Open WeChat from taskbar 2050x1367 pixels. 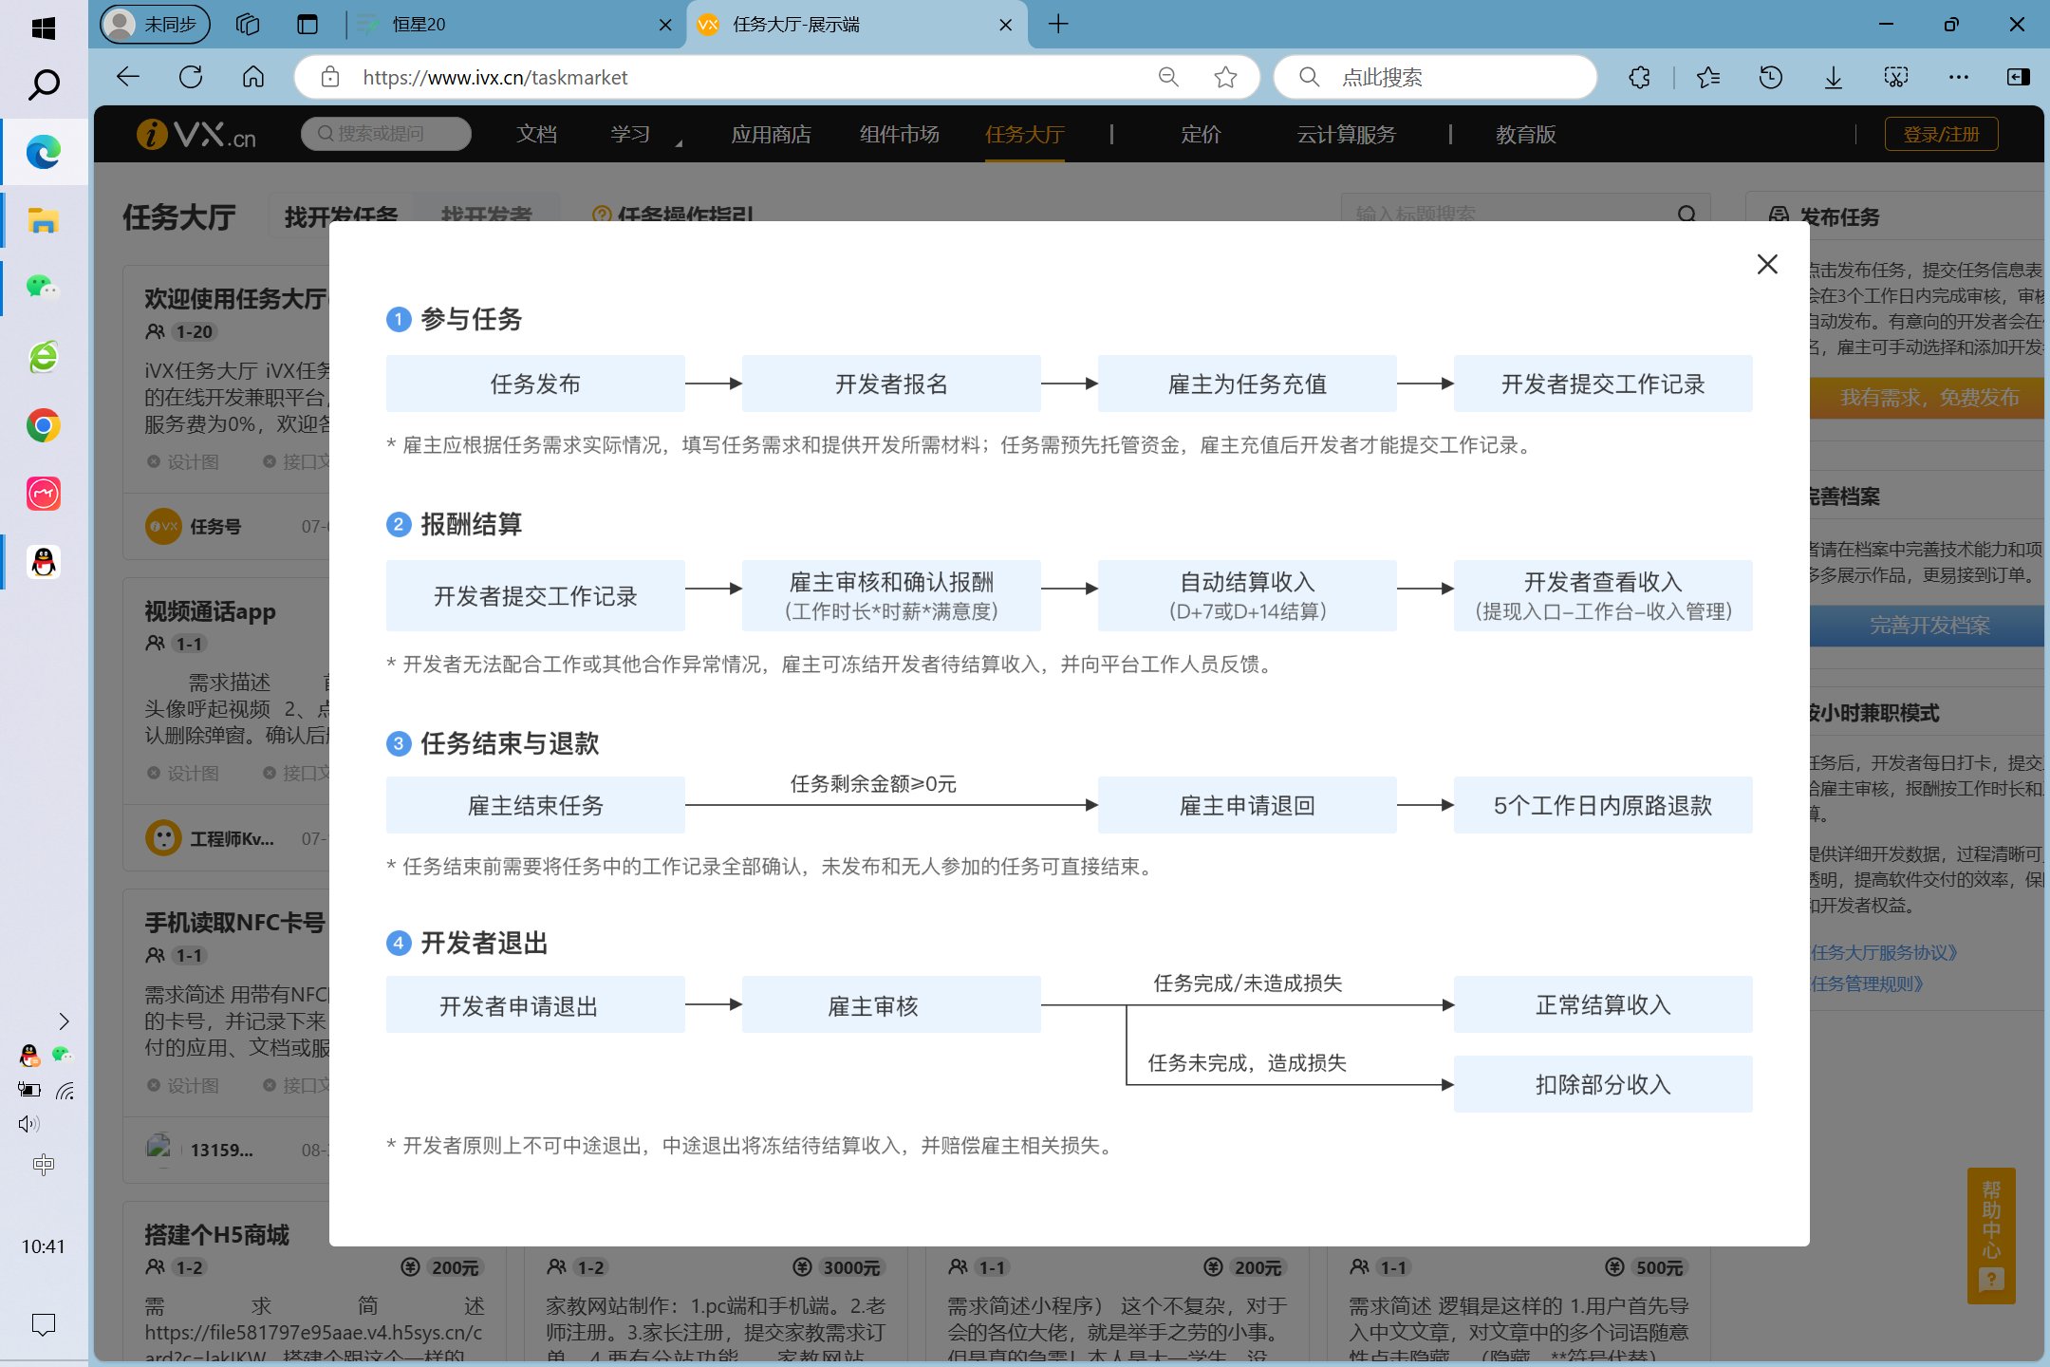pyautogui.click(x=44, y=288)
